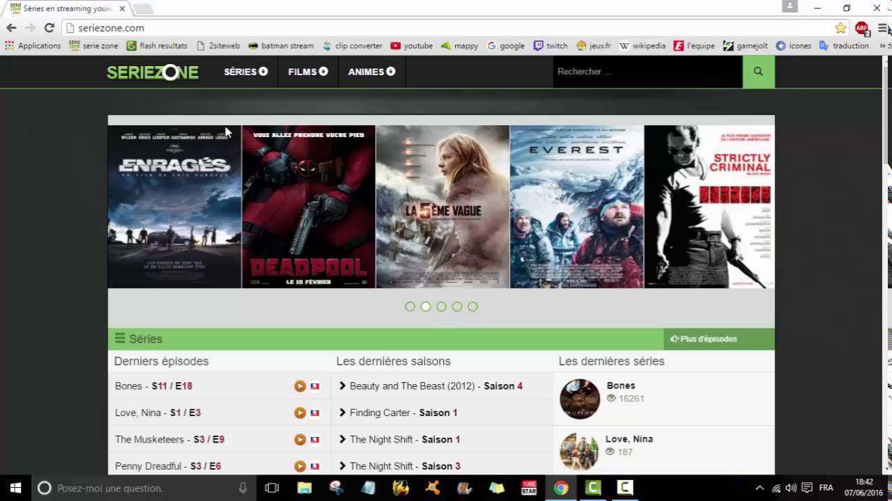Open Windows Start menu
892x501 pixels.
tap(15, 488)
